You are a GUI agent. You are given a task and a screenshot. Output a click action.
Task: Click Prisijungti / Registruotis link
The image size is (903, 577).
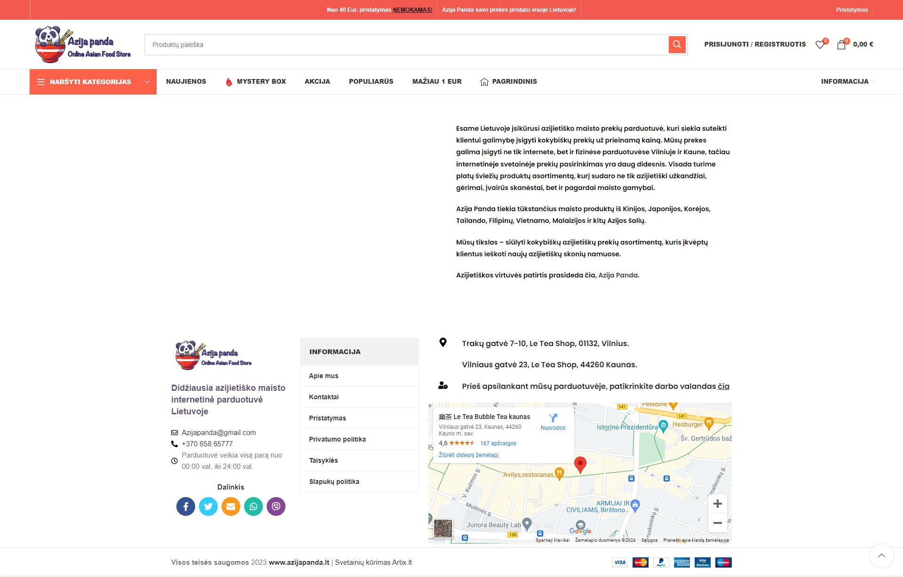[755, 44]
